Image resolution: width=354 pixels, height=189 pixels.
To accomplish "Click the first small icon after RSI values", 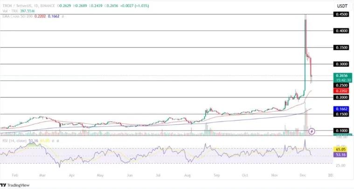I will (53, 141).
